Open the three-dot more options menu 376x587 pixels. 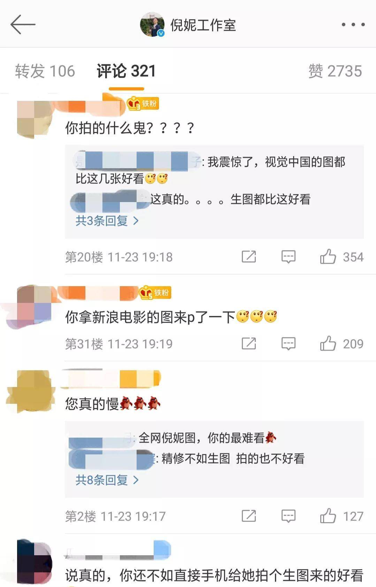[353, 24]
